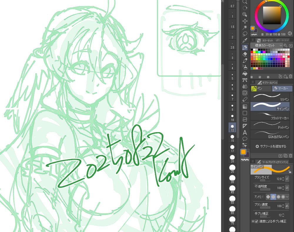Open color set wrench settings
294x232 pixels.
pyautogui.click(x=285, y=45)
